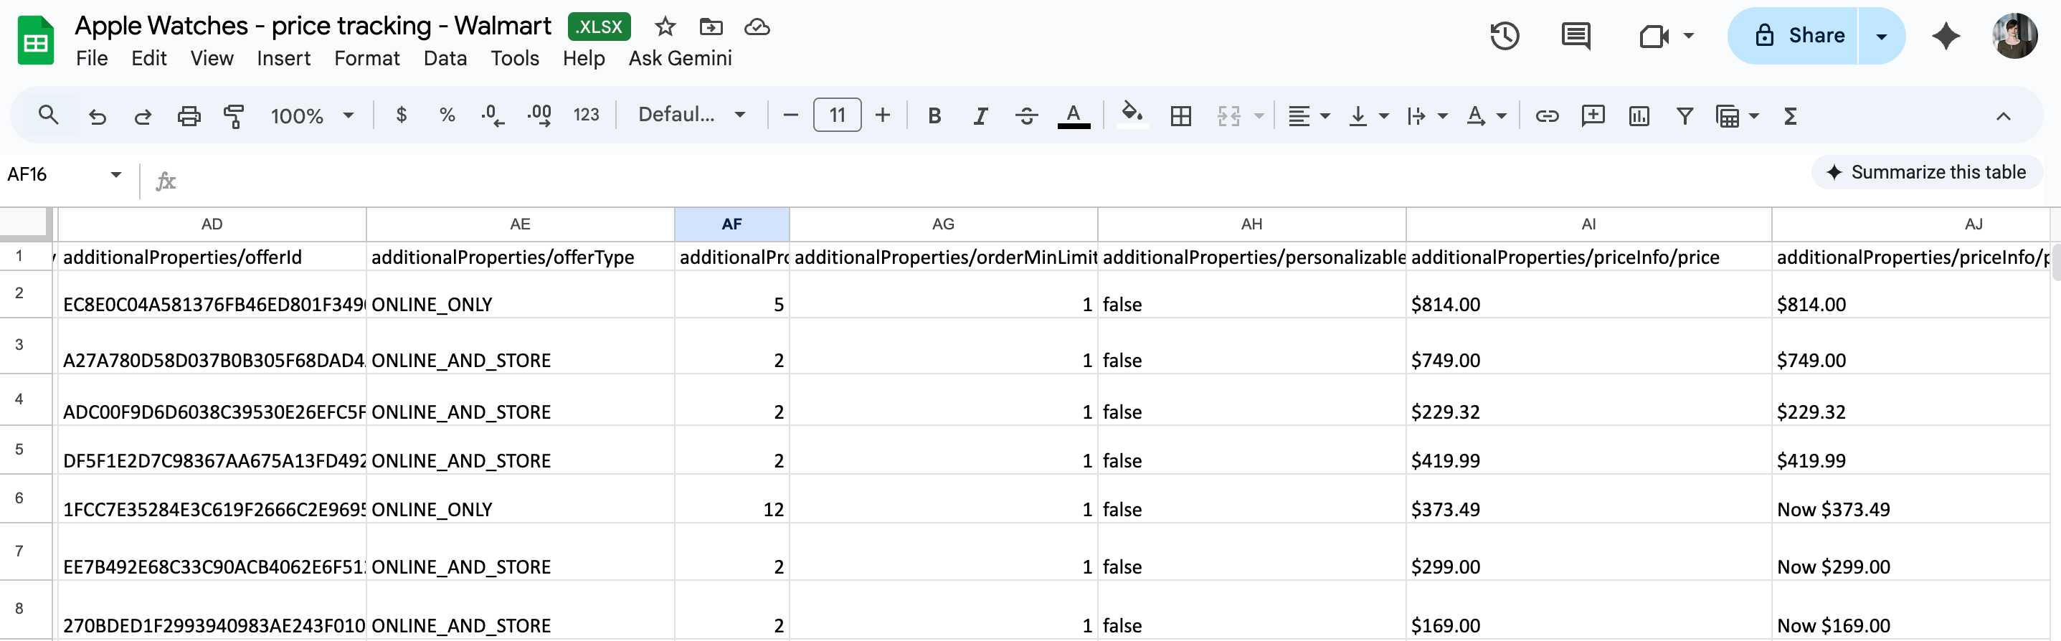Open the Format menu
The width and height of the screenshot is (2061, 641).
tap(367, 58)
